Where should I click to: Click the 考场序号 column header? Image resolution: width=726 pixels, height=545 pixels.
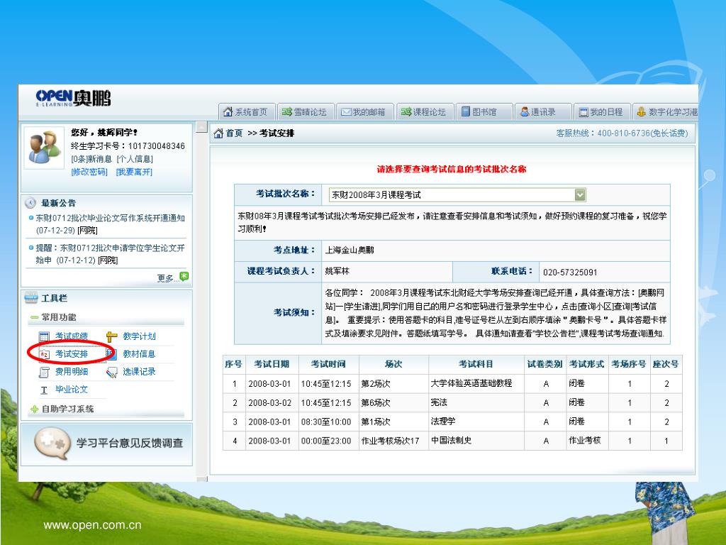629,364
